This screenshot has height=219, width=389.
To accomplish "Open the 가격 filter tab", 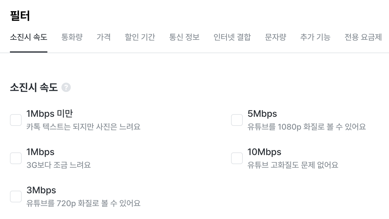I will [x=104, y=37].
